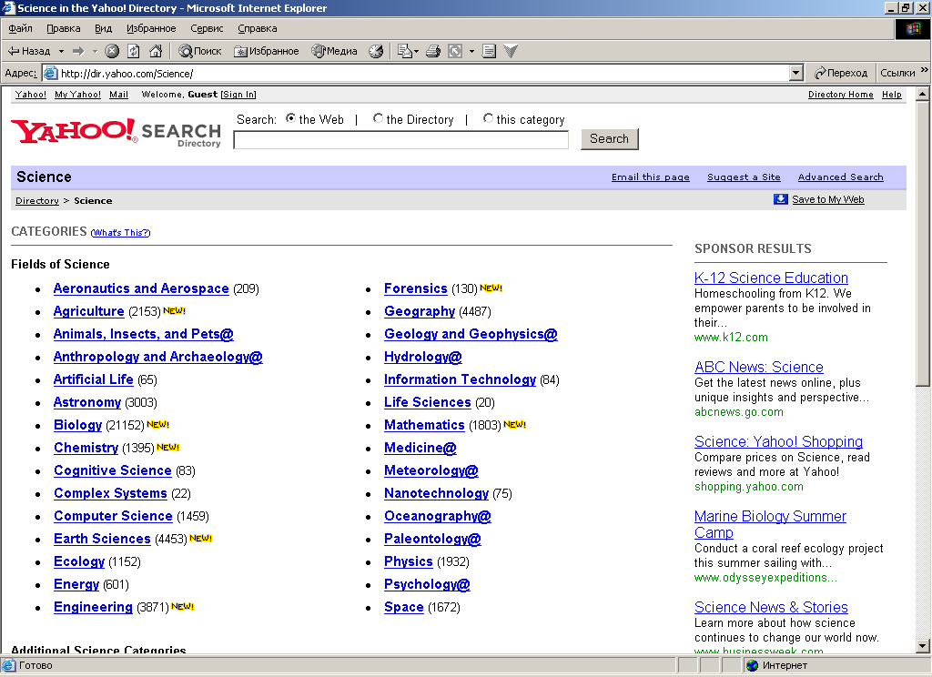Open the Aeronautics and Aerospace link
The width and height of the screenshot is (932, 677).
click(x=141, y=288)
